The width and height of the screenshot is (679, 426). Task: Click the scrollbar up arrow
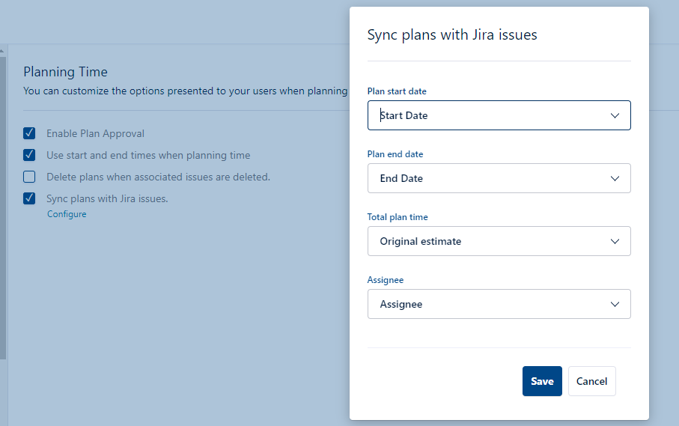(2, 51)
